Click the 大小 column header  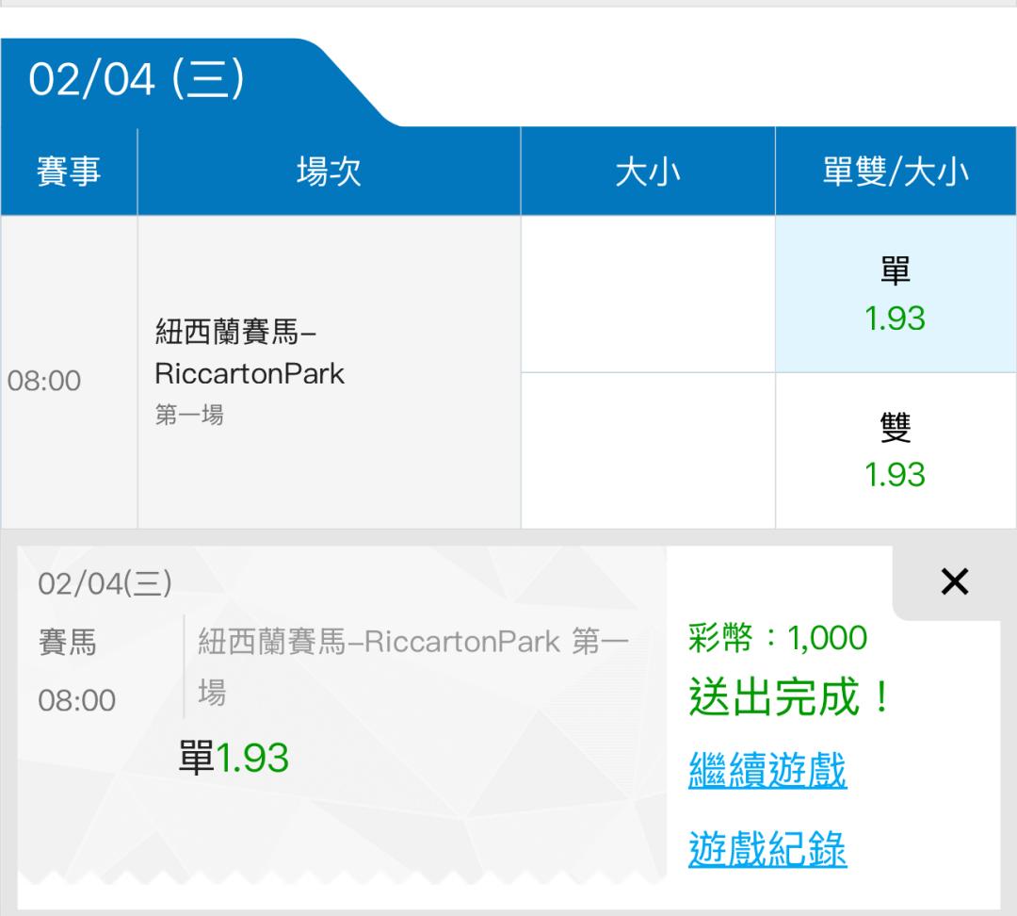pyautogui.click(x=647, y=172)
